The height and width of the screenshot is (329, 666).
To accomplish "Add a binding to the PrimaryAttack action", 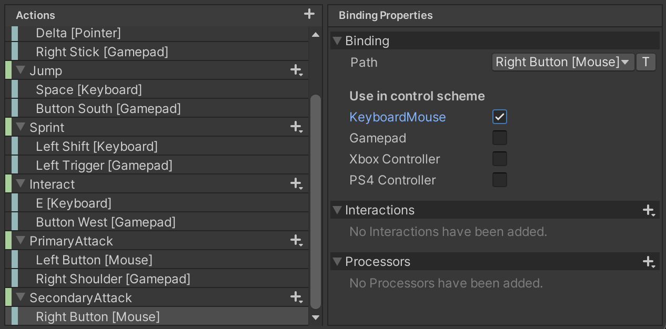I will [x=297, y=241].
